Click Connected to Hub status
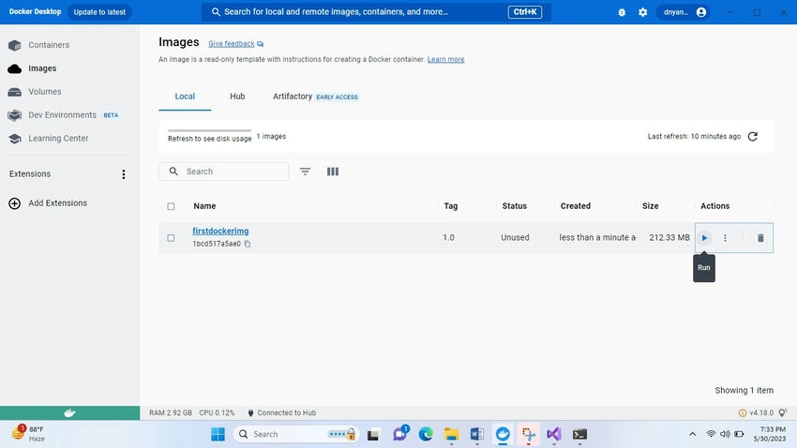The width and height of the screenshot is (797, 448). tap(281, 413)
